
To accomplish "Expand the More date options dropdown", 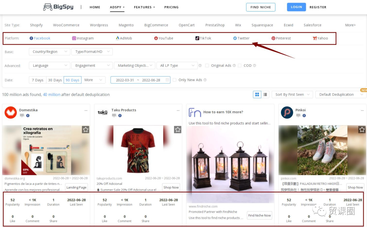I will point(93,80).
